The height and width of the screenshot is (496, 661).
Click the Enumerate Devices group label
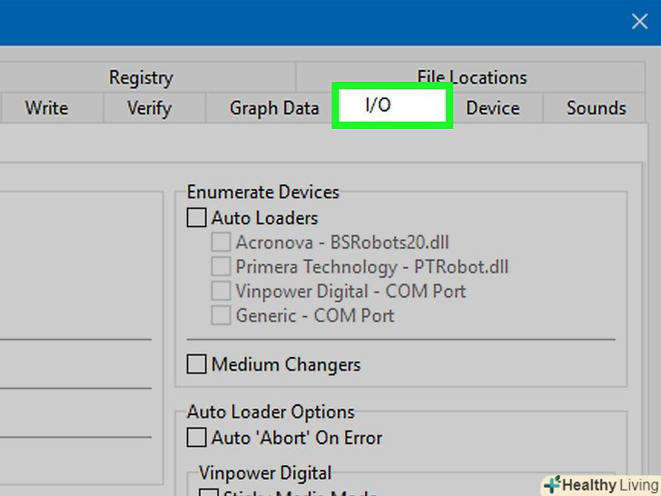262,193
